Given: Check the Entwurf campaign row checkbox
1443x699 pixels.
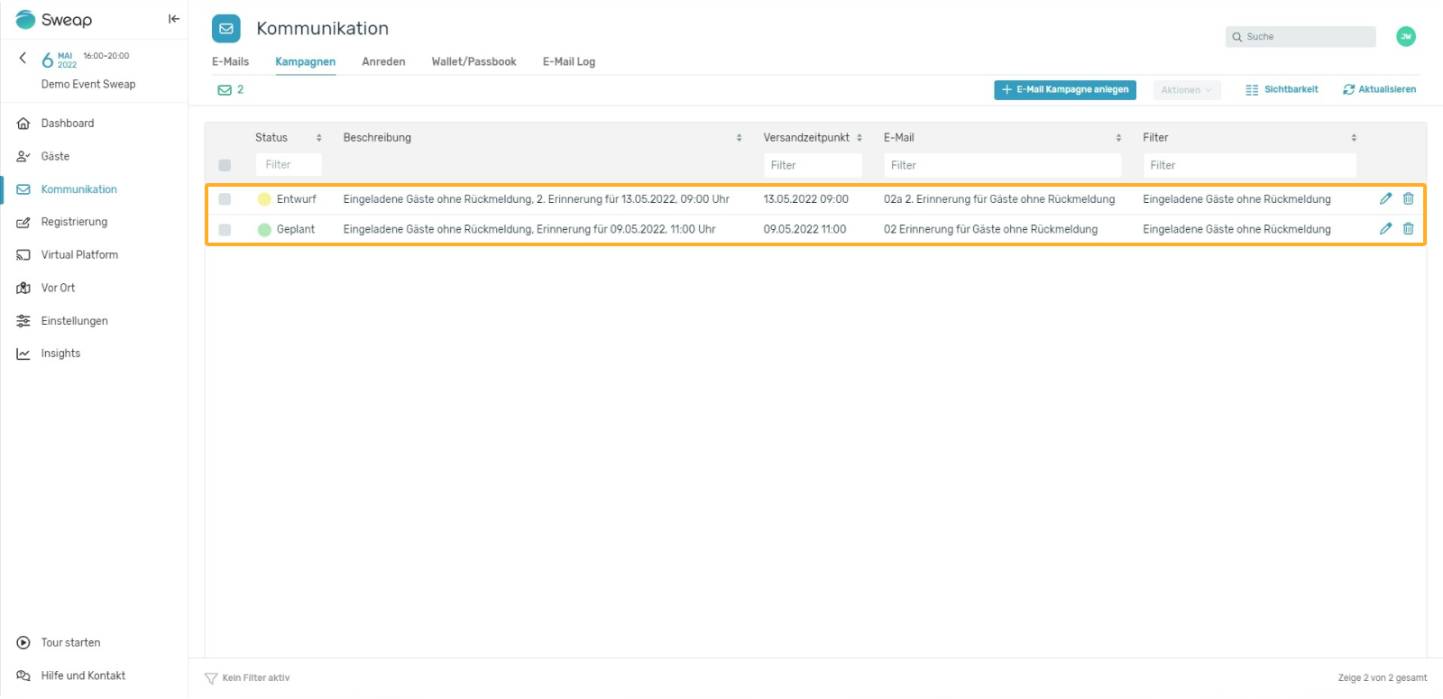Looking at the screenshot, I should click(225, 199).
